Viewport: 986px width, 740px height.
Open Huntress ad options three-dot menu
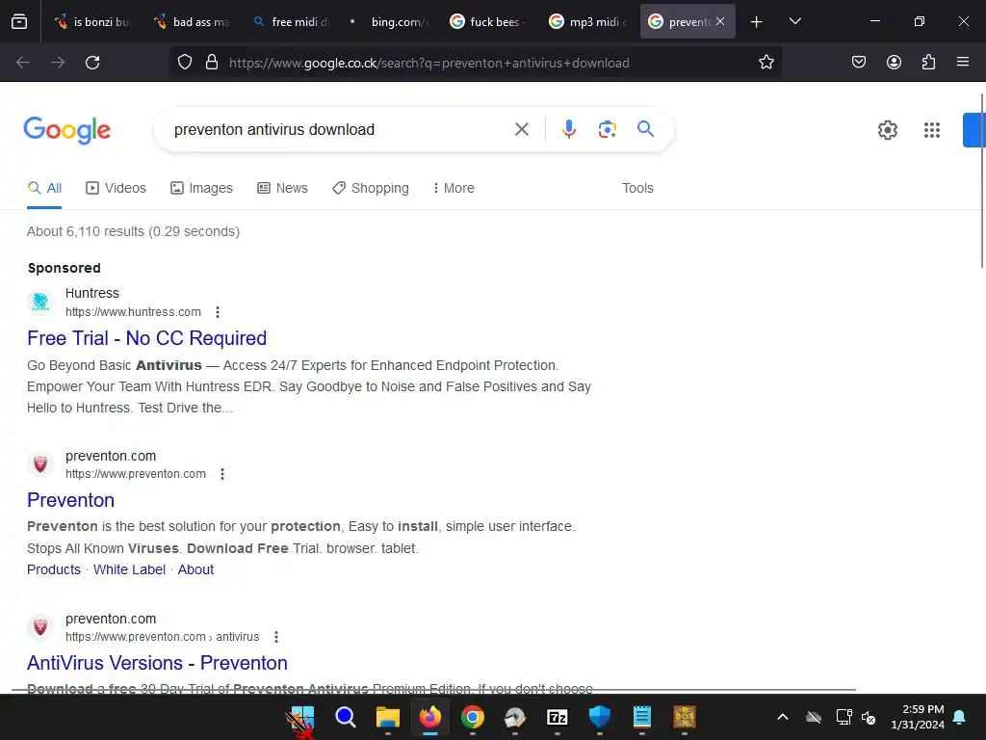218,312
